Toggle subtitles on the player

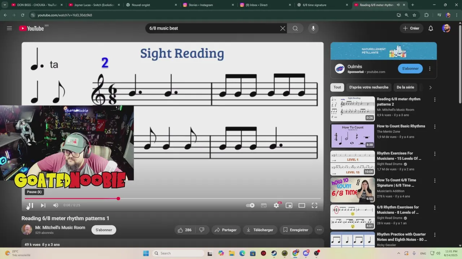[x=264, y=205]
